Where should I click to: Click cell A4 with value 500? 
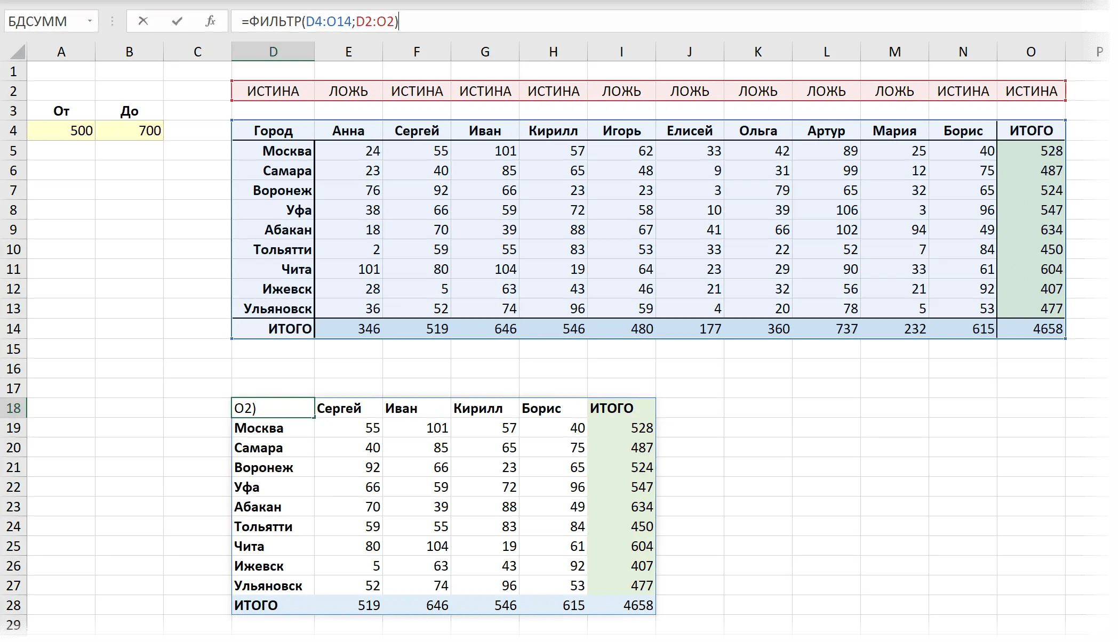point(61,131)
